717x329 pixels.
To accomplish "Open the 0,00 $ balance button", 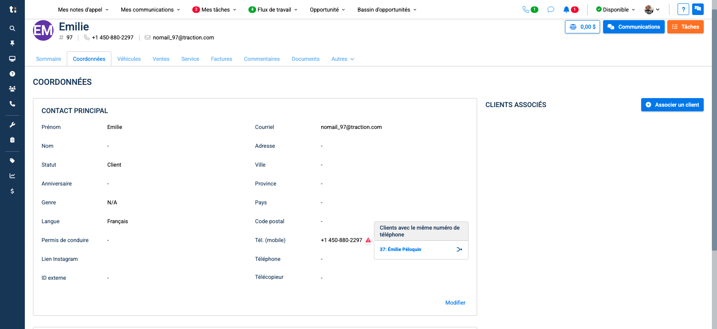I will (582, 27).
